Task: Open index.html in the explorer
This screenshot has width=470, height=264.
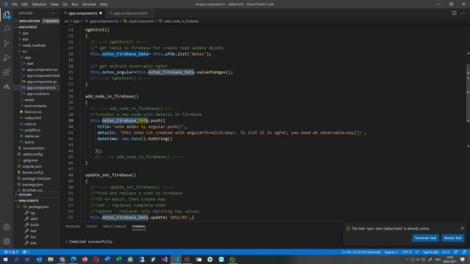Action: tap(33, 118)
